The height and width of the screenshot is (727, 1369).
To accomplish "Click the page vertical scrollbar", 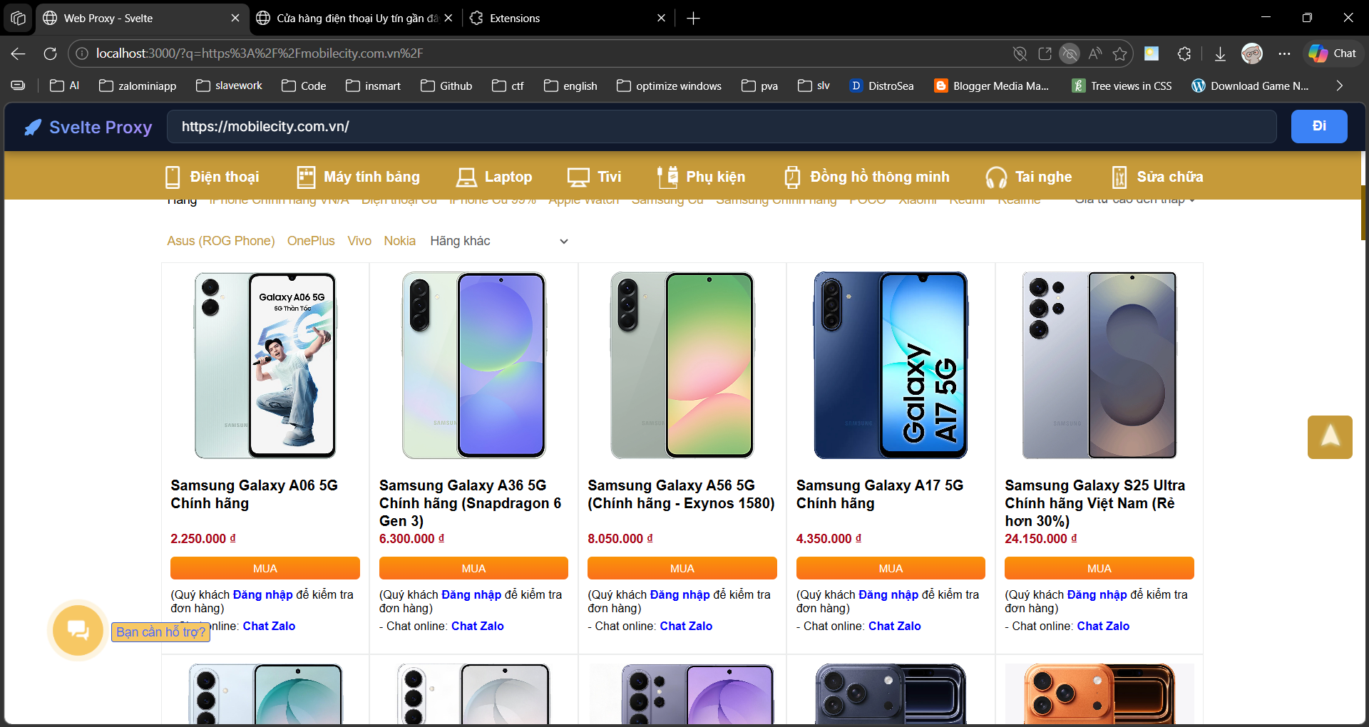I will click(x=1363, y=214).
